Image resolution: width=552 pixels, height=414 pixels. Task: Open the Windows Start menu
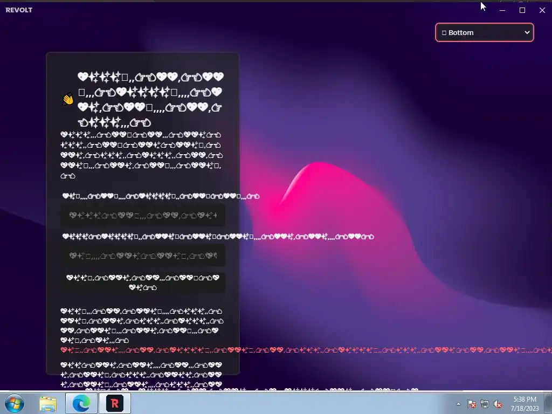(14, 403)
